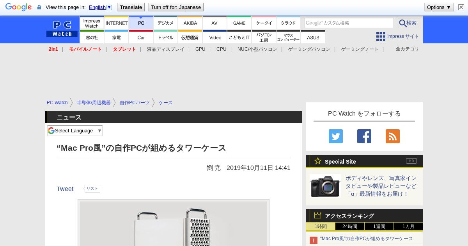Open the Options dropdown

click(x=439, y=7)
